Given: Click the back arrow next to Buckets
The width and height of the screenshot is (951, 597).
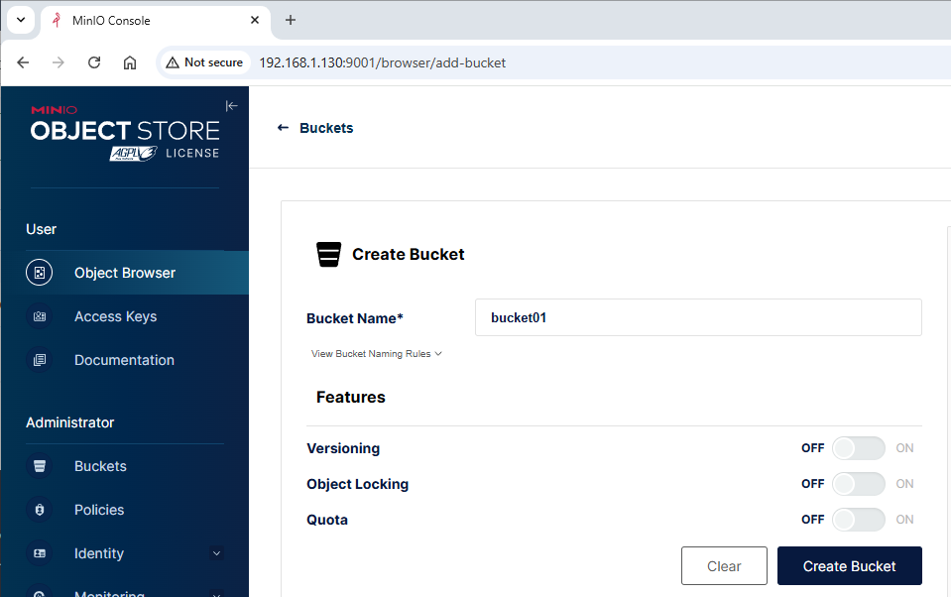Looking at the screenshot, I should point(283,128).
